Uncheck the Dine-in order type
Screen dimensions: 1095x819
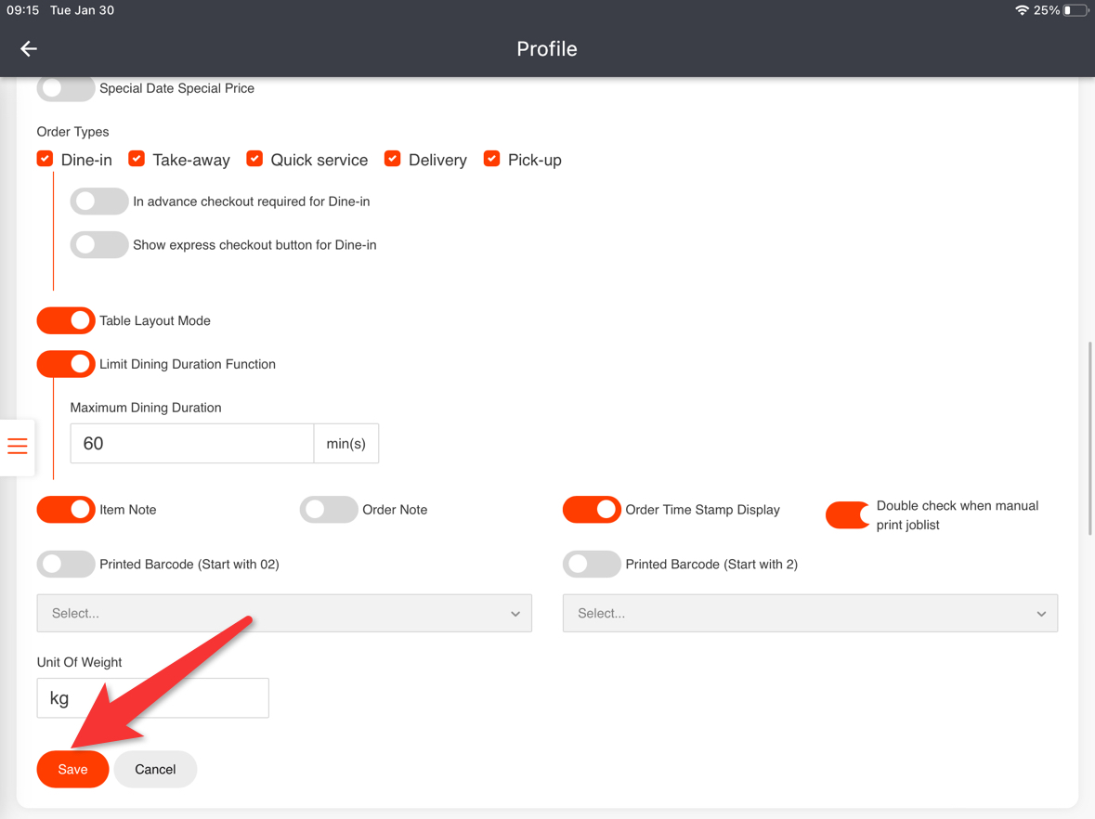pyautogui.click(x=46, y=159)
